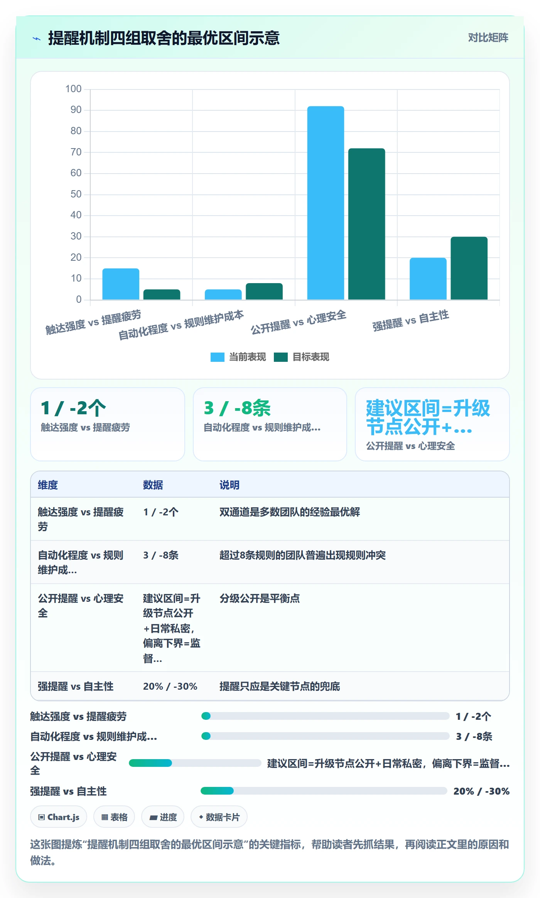Click the 强提醒 vs 自主性 progress bar
540x898 pixels.
[324, 791]
